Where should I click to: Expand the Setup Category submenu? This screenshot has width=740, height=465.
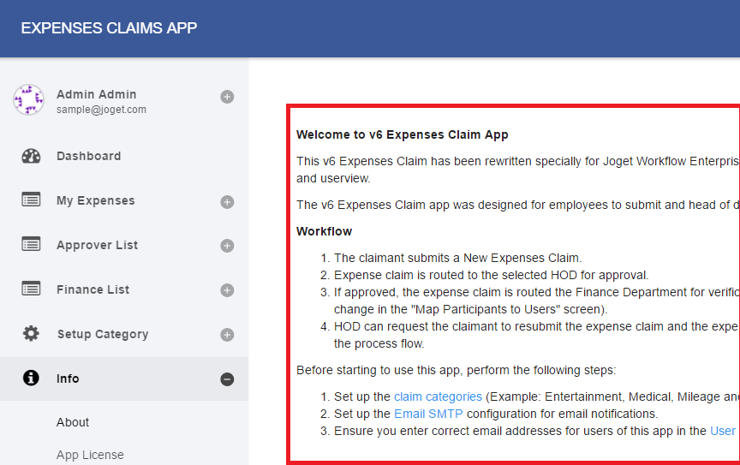pyautogui.click(x=227, y=335)
